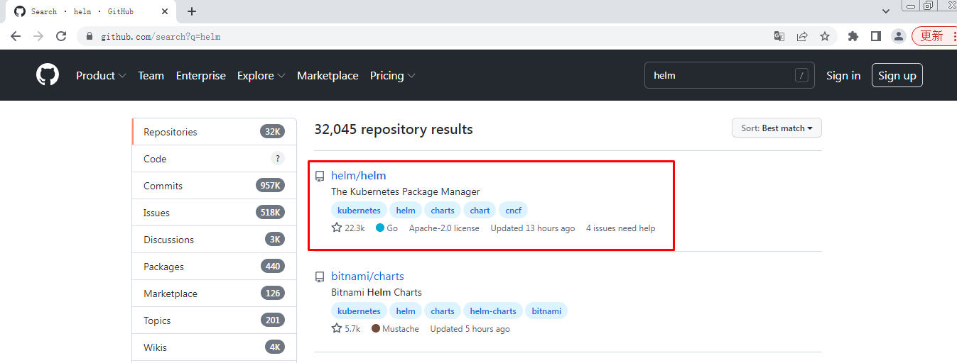Viewport: 957px width, 363px height.
Task: Expand the Pricing menu
Action: [393, 75]
